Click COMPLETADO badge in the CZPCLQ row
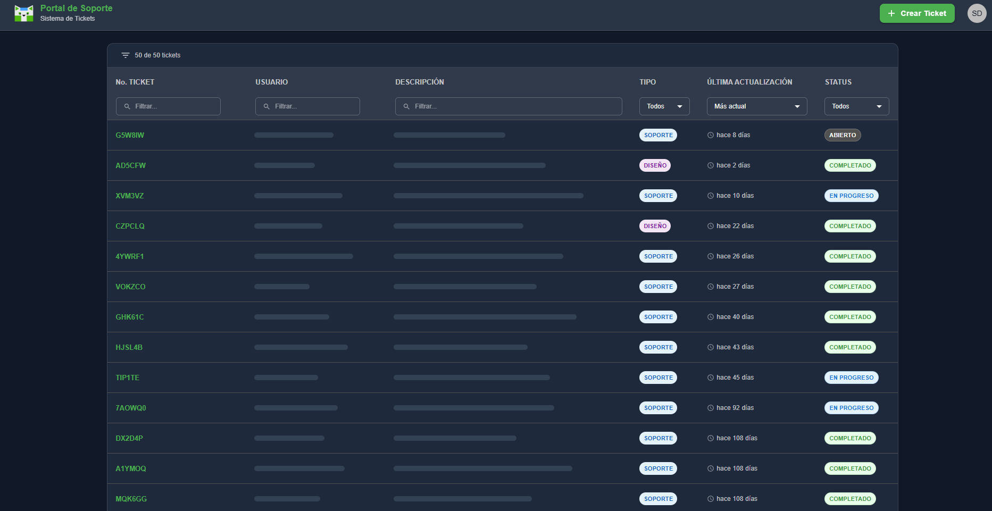 click(x=850, y=226)
